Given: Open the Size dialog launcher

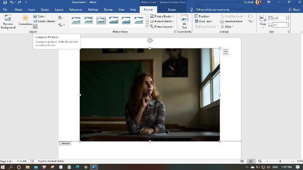Looking at the screenshot, I should [289, 32].
